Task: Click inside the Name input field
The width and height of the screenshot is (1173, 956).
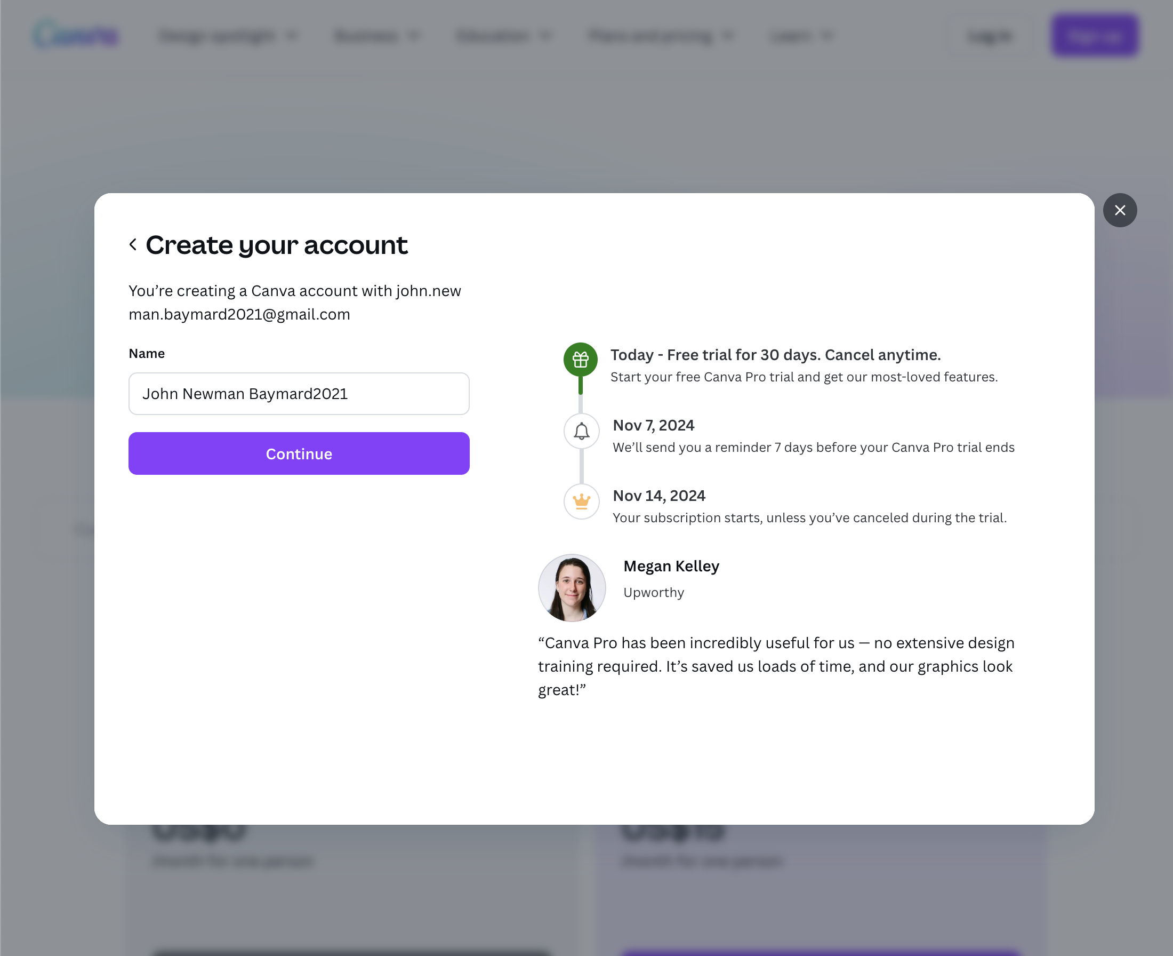Action: click(x=299, y=394)
